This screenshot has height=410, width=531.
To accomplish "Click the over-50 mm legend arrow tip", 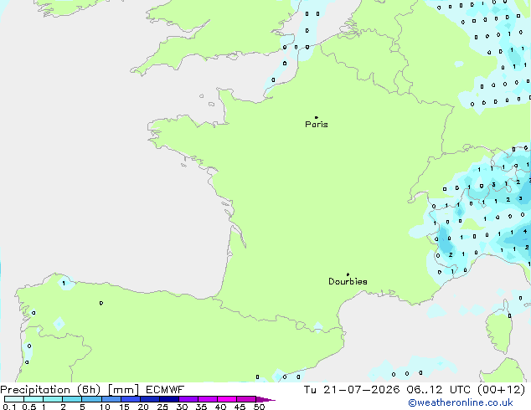I will coord(267,399).
